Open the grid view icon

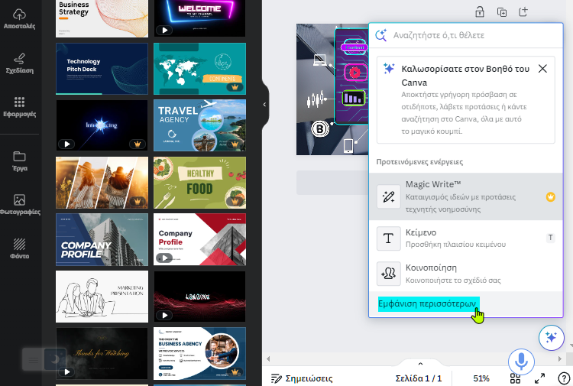point(515,378)
